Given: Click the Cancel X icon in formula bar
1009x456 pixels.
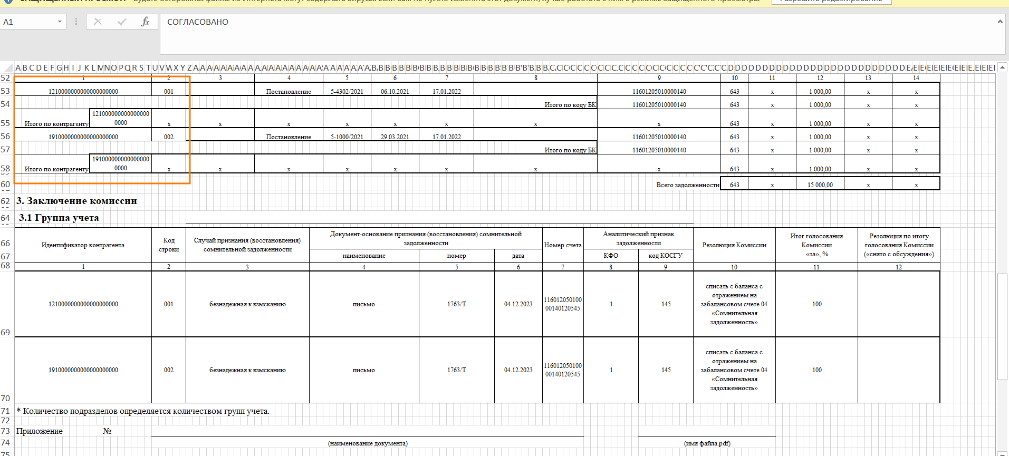Looking at the screenshot, I should tap(98, 22).
